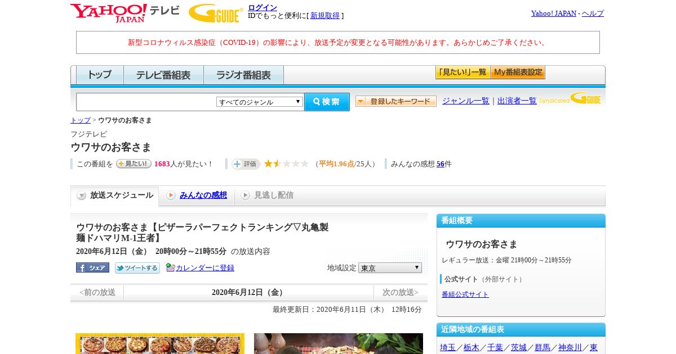This screenshot has width=676, height=354.
Task: Click the 埼玉 region link
Action: [x=448, y=348]
